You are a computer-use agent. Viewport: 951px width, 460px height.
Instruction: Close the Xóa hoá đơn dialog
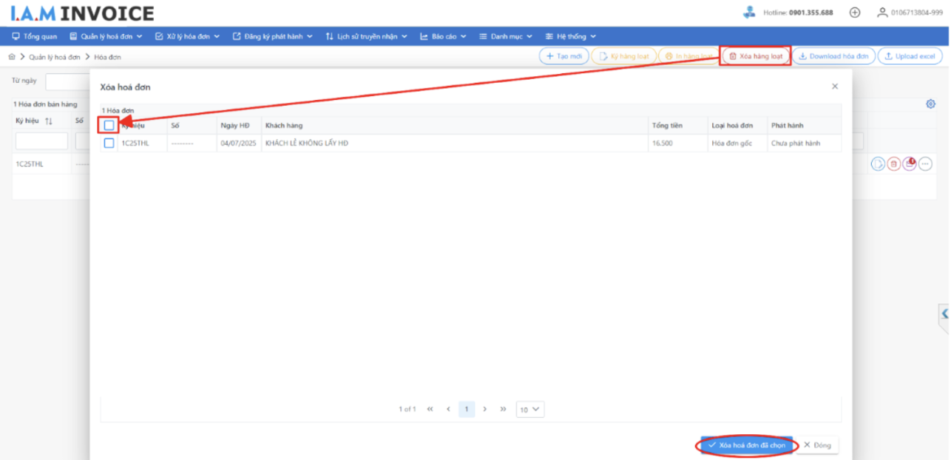coord(835,87)
